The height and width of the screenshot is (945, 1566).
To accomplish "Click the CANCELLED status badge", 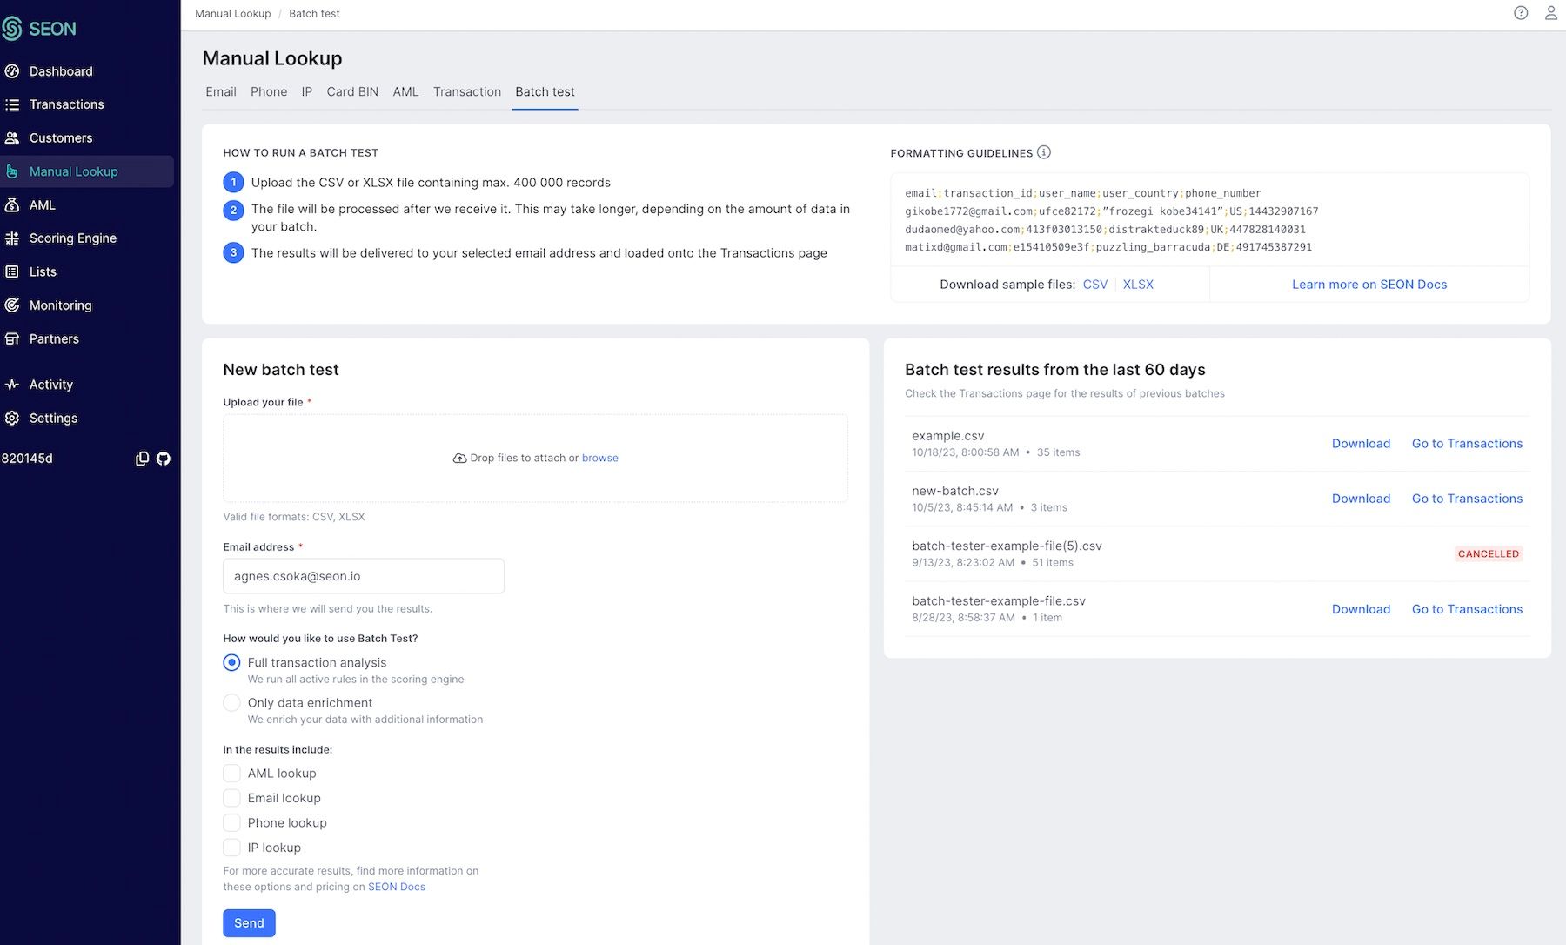I will (1489, 553).
